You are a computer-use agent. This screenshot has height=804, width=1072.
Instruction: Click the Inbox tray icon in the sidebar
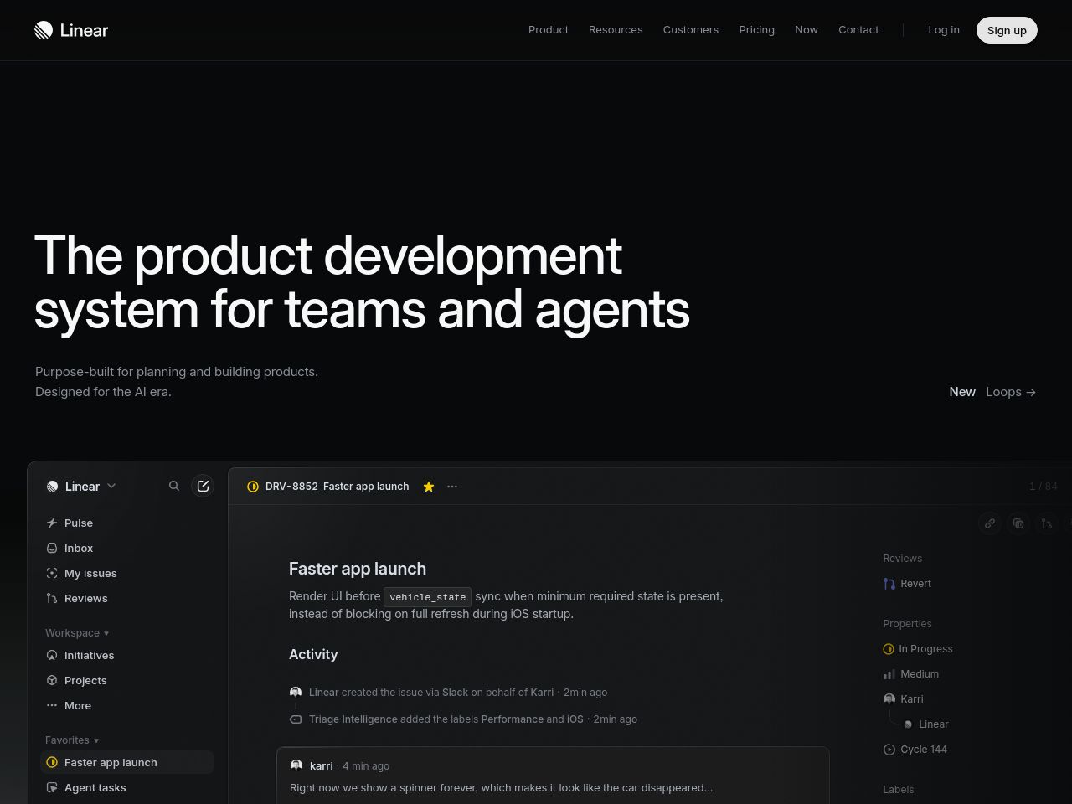click(52, 548)
